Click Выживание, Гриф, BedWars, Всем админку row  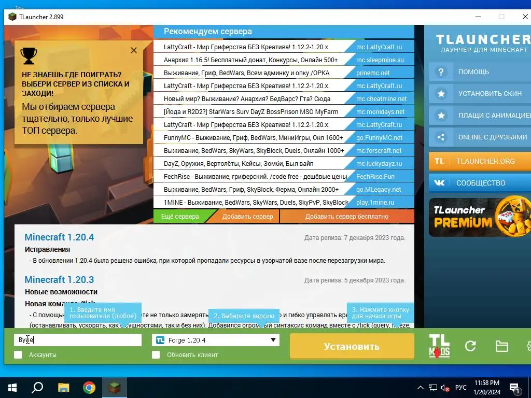click(x=284, y=73)
